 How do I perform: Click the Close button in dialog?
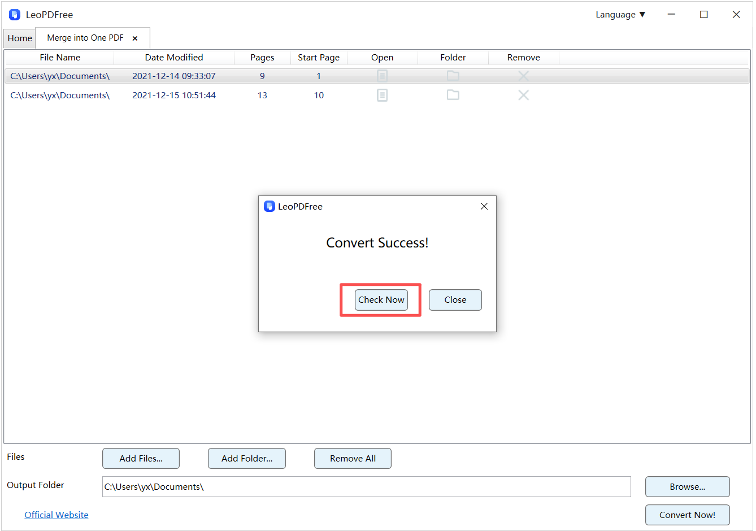point(455,300)
